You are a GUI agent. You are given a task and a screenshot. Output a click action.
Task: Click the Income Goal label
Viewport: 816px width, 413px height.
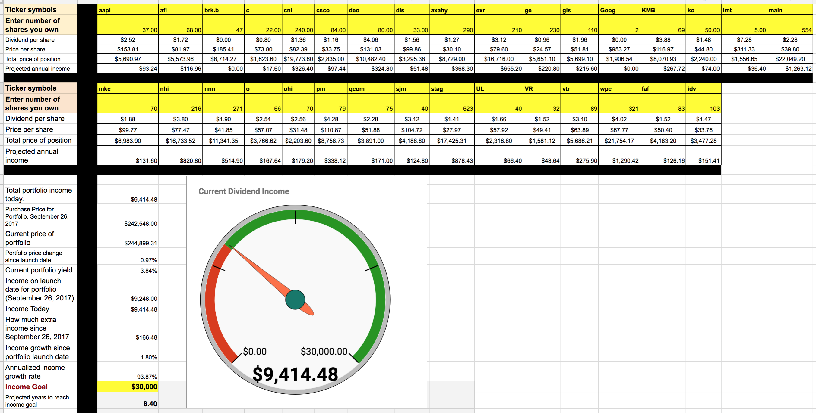26,387
